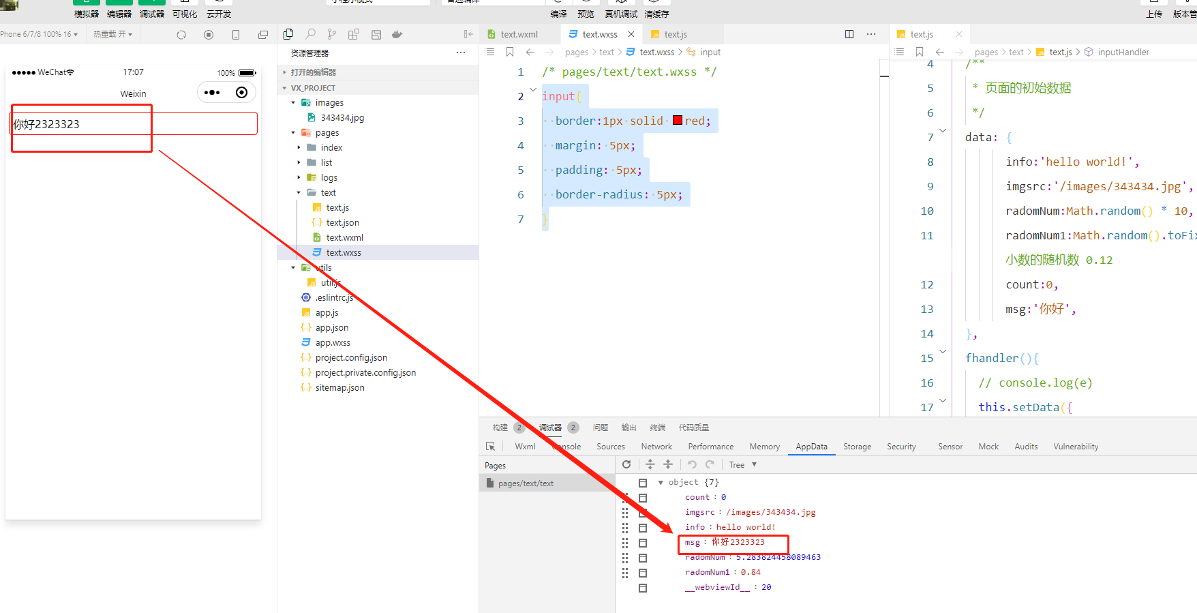Image resolution: width=1197 pixels, height=613 pixels.
Task: Close the right-pane text.js tab
Action: (x=959, y=34)
